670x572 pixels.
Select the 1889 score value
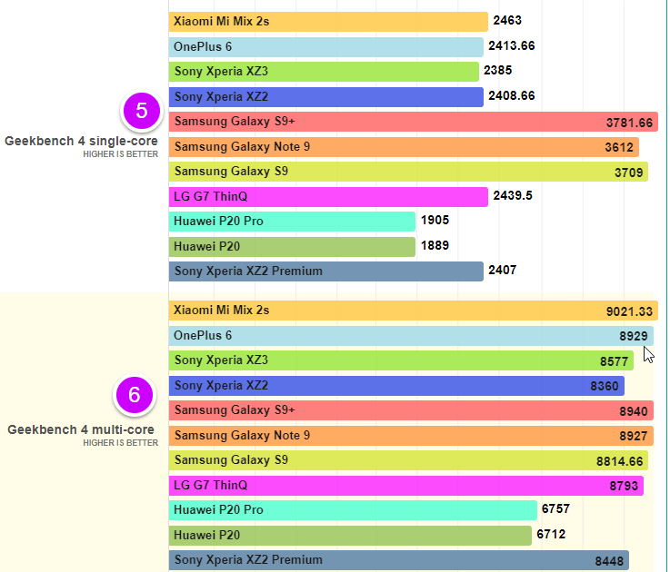tap(435, 245)
